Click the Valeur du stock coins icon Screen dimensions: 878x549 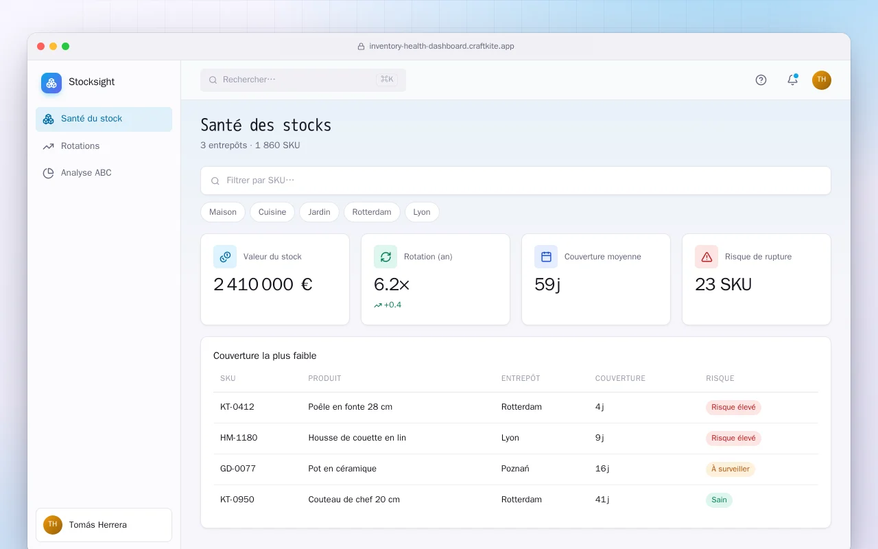pos(225,257)
